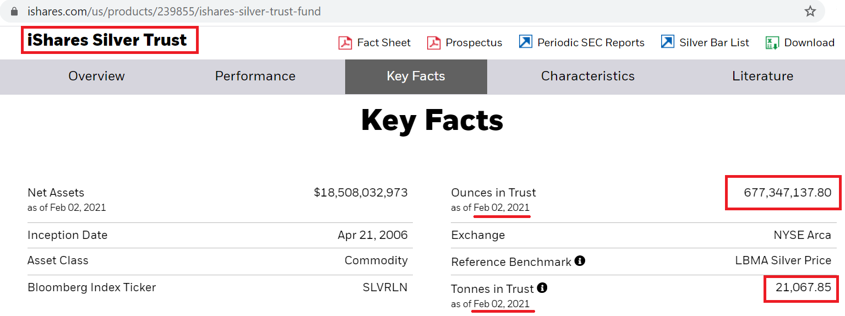Click the padlock site security icon
Image resolution: width=845 pixels, height=316 pixels.
[x=14, y=11]
